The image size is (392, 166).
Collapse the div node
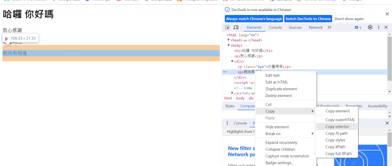click(x=232, y=61)
